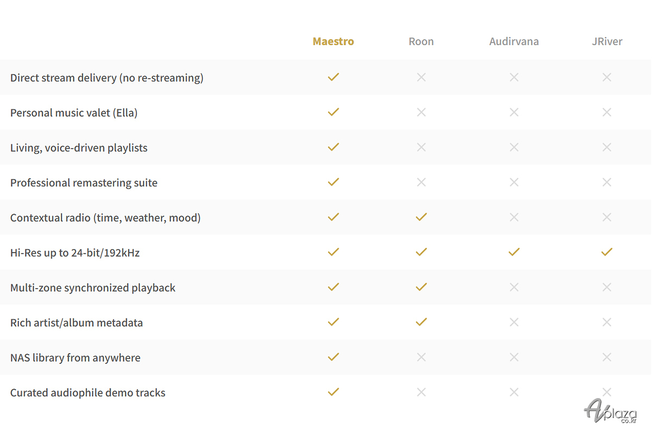Select the Roon column header
The image size is (652, 435).
click(x=421, y=42)
